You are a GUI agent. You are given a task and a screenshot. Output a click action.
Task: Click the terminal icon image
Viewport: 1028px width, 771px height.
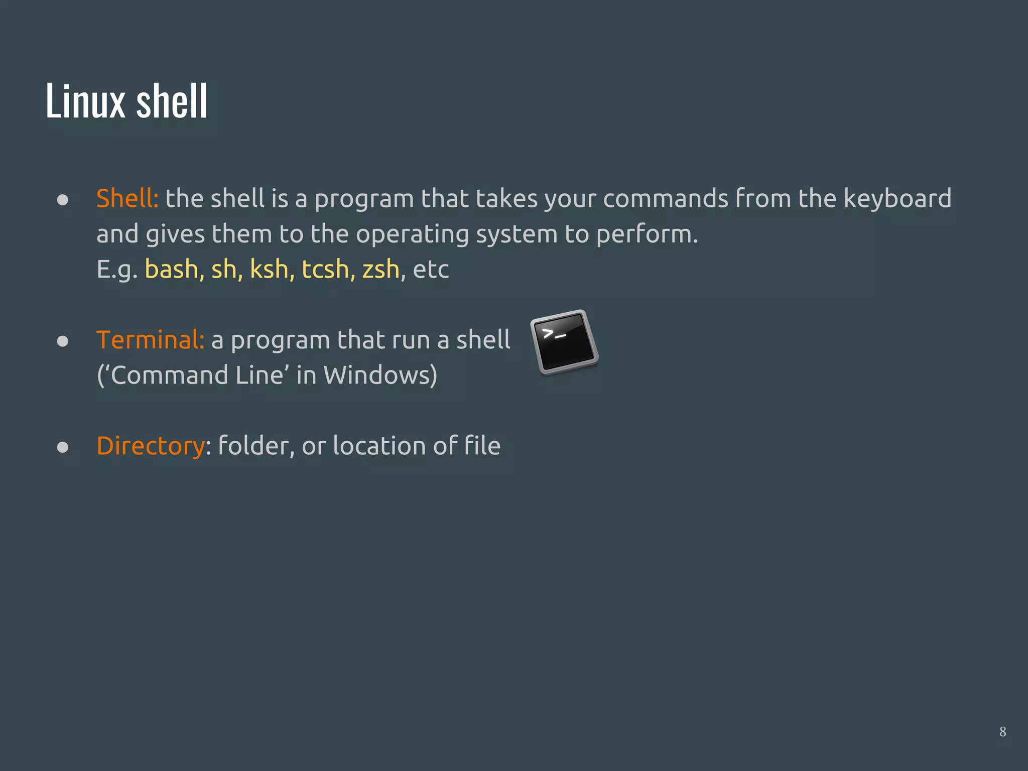(565, 342)
